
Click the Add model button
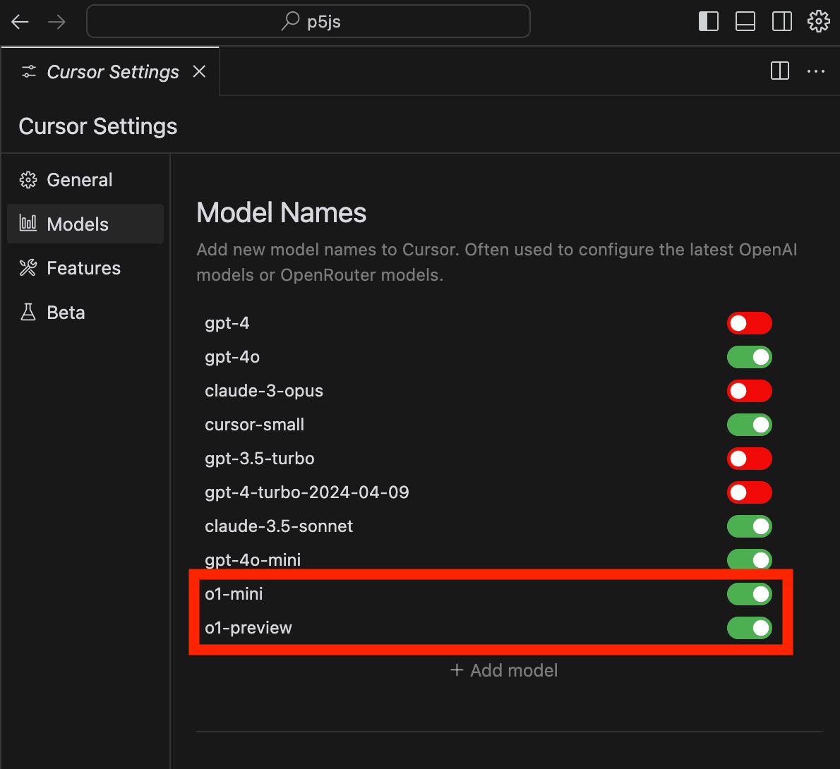tap(503, 670)
